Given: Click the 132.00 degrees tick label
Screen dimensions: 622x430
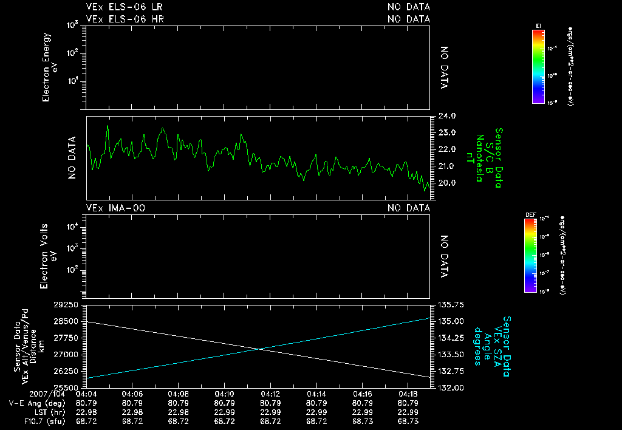Looking at the screenshot, I should (x=451, y=387).
